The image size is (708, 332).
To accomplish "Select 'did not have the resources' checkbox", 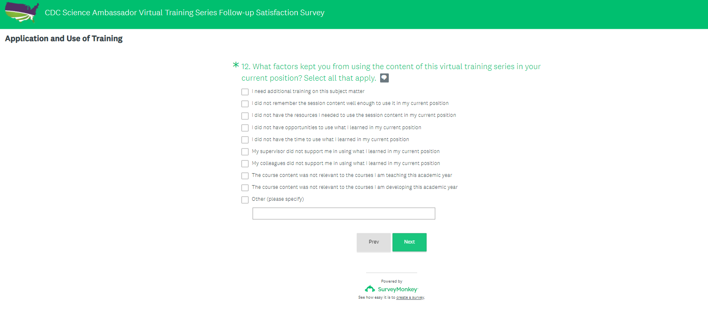I will (245, 116).
